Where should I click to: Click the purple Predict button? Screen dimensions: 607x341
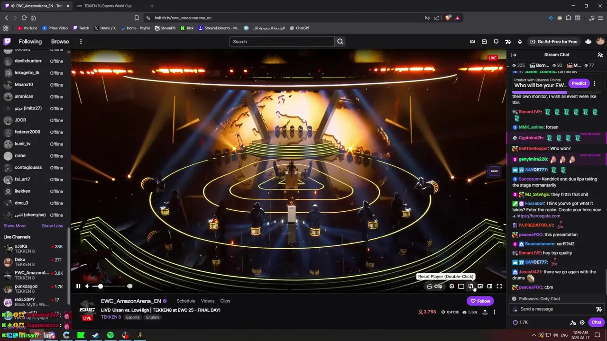pyautogui.click(x=579, y=83)
